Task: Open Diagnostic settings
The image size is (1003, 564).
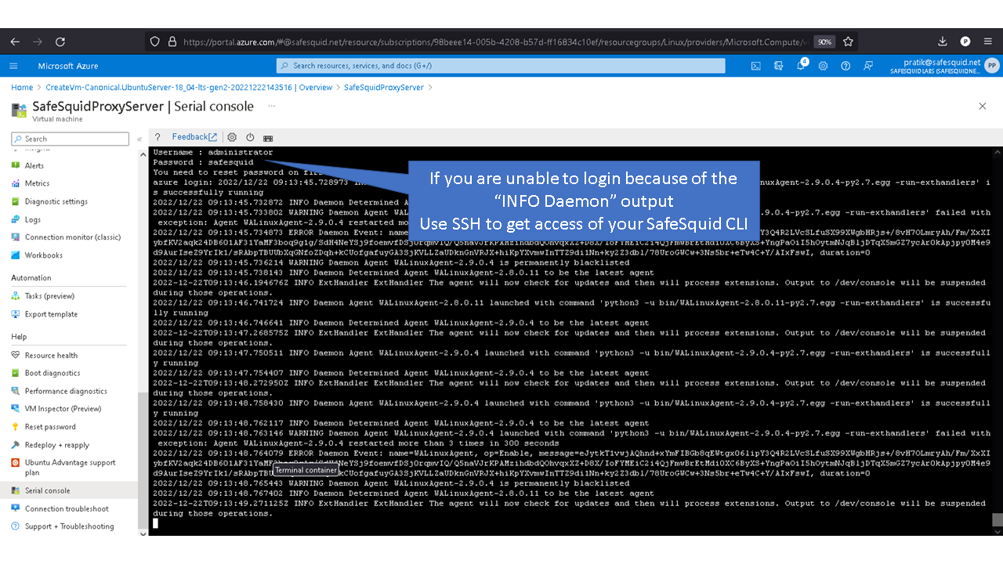Action: (x=56, y=201)
